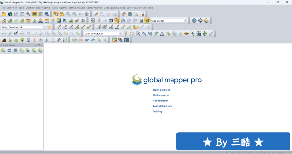The width and height of the screenshot is (292, 154).
Task: Open Configuration wrench icon in toolbar
Action: tap(28, 14)
